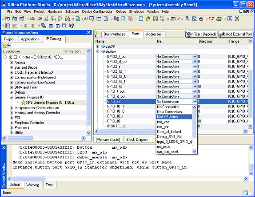255x197 pixels.
Task: Click the green refresh document toolbar icon
Action: (x=78, y=19)
